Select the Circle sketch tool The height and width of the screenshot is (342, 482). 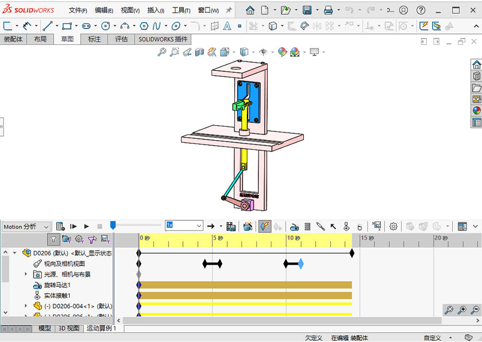coord(106,26)
